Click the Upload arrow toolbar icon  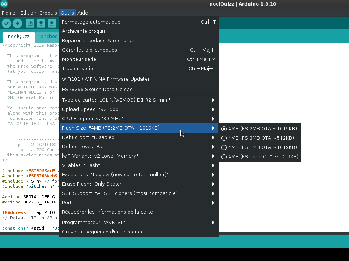coord(17,23)
